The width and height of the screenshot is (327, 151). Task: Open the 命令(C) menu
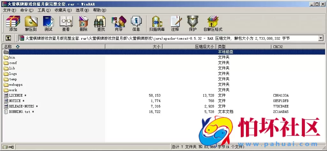(27, 10)
